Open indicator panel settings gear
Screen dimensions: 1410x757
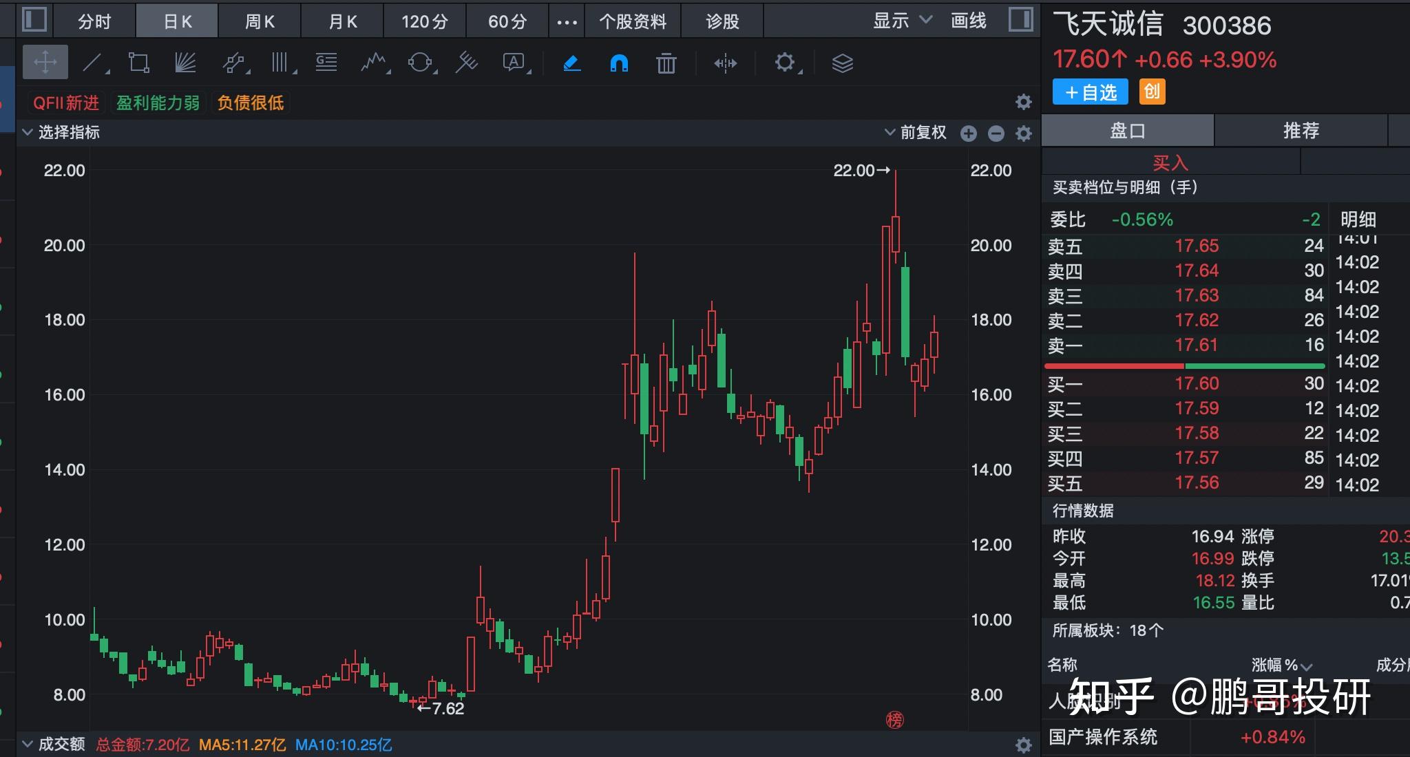1024,134
